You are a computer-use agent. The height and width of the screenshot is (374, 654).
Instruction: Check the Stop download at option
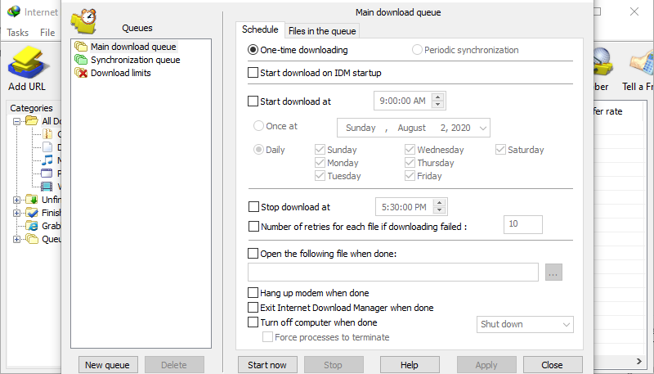[x=253, y=207]
